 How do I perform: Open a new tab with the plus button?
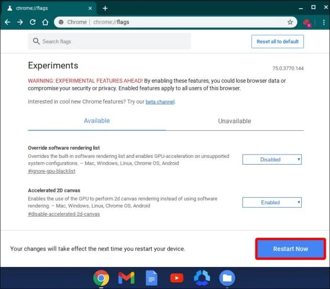[105, 8]
